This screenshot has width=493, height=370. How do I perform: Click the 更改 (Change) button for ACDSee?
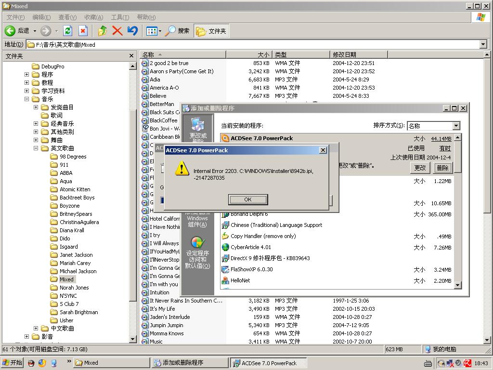[420, 168]
